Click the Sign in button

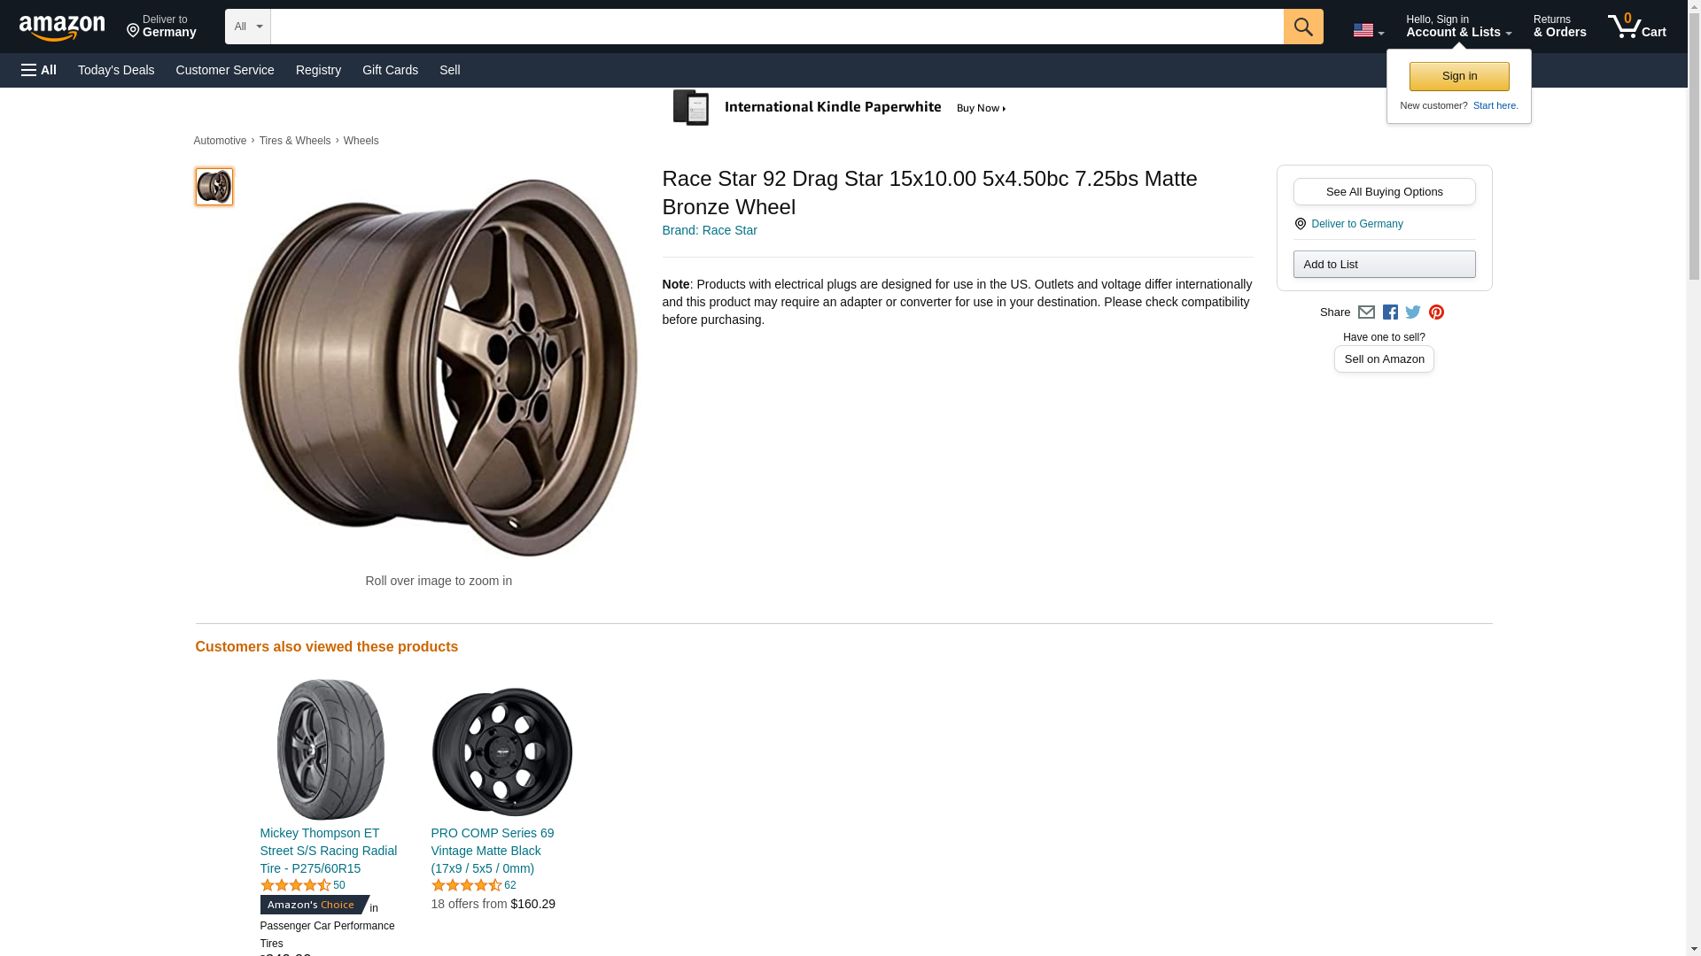(1459, 76)
